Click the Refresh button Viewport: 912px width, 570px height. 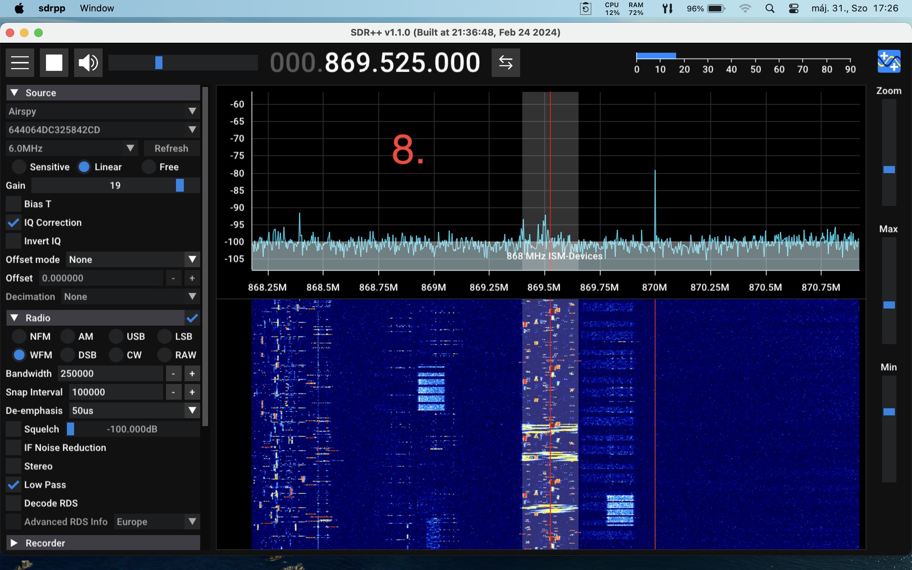[171, 148]
